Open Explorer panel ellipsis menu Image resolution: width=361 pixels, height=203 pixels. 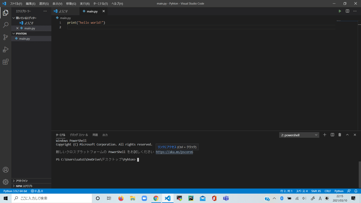pos(45,11)
